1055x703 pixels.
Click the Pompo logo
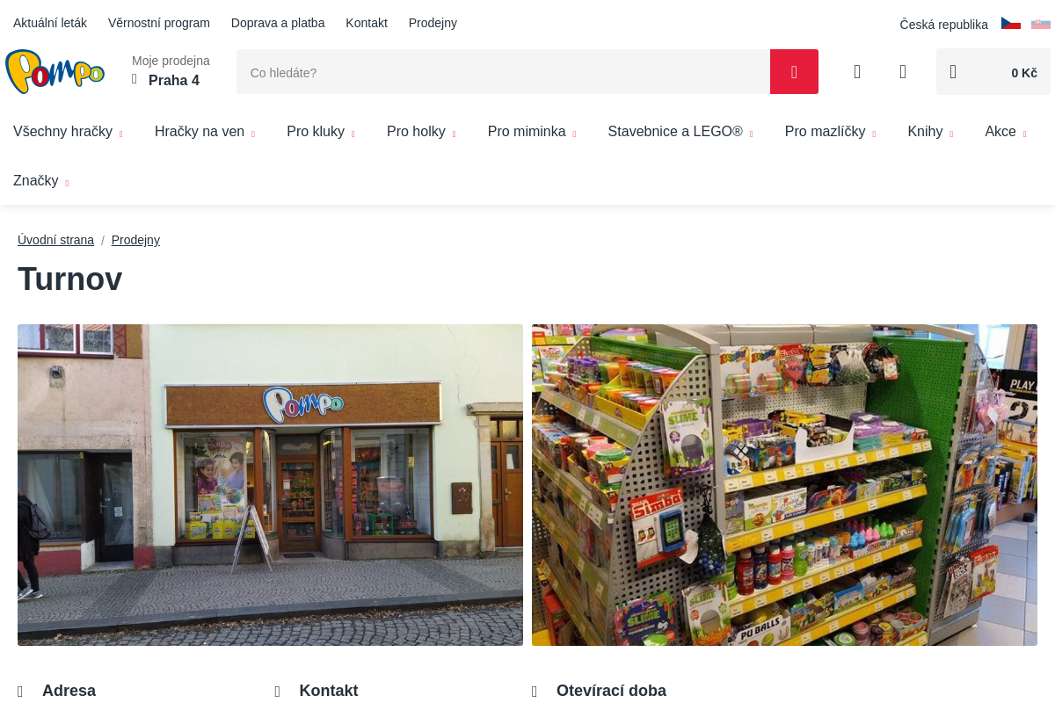tap(55, 71)
